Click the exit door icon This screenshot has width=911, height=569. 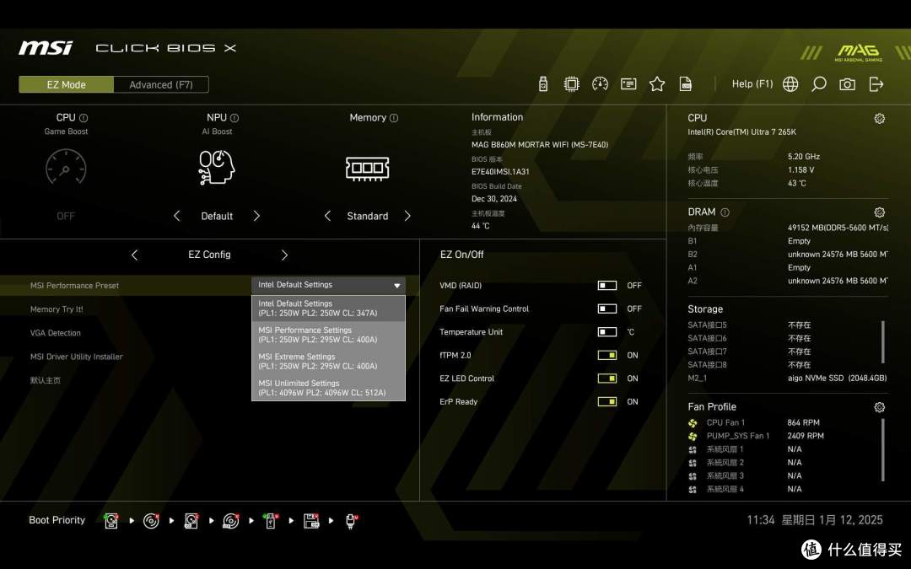tap(876, 84)
